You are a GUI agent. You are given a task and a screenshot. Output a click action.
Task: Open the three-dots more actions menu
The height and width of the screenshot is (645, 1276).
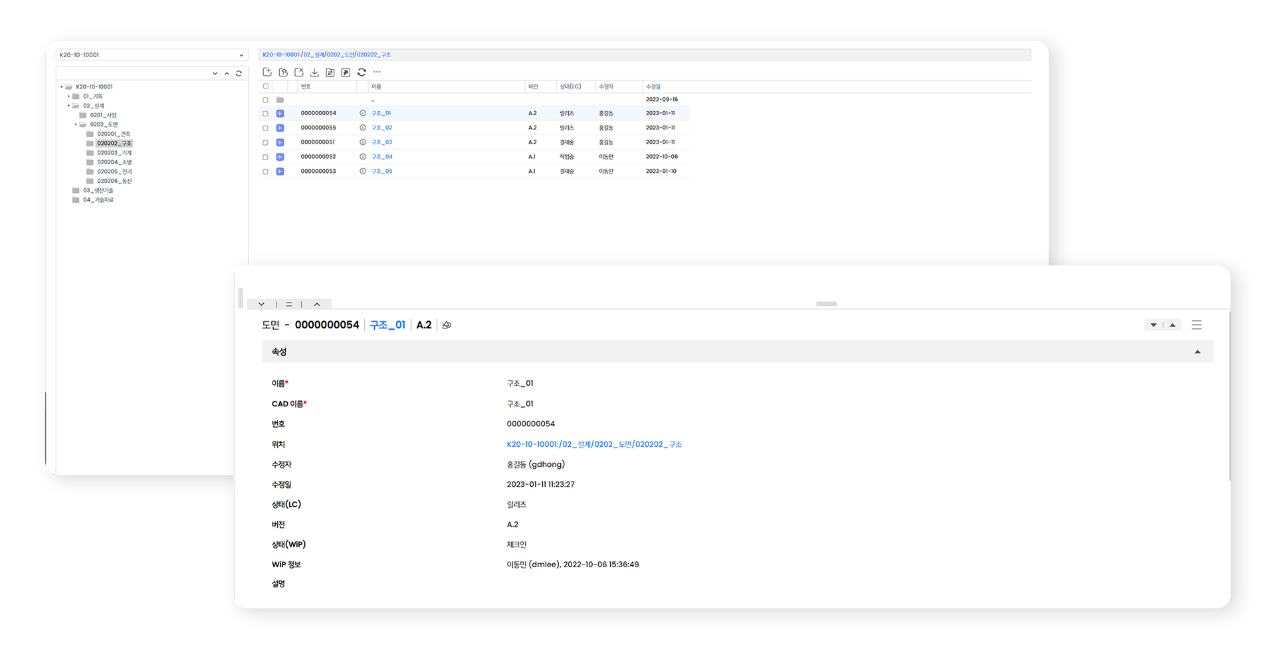pyautogui.click(x=377, y=72)
